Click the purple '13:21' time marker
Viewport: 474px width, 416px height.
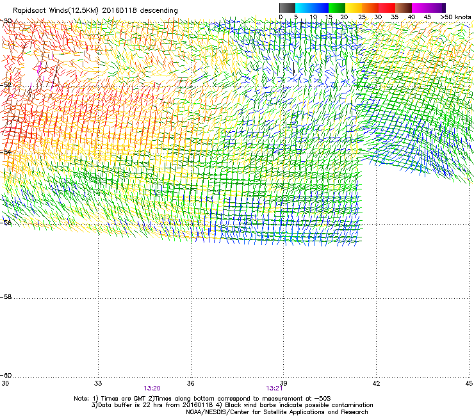pyautogui.click(x=274, y=388)
